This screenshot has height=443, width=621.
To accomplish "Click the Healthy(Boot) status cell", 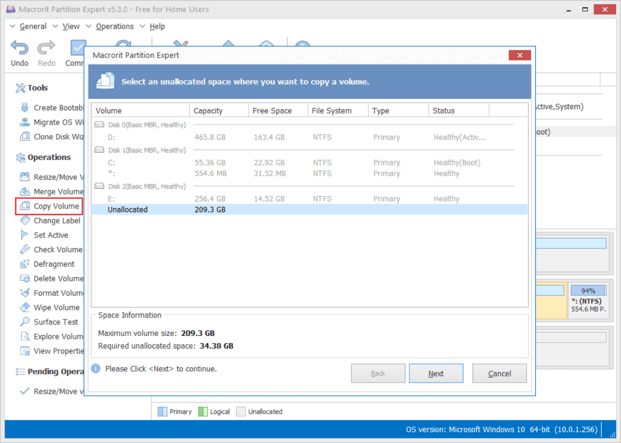I will click(x=457, y=163).
